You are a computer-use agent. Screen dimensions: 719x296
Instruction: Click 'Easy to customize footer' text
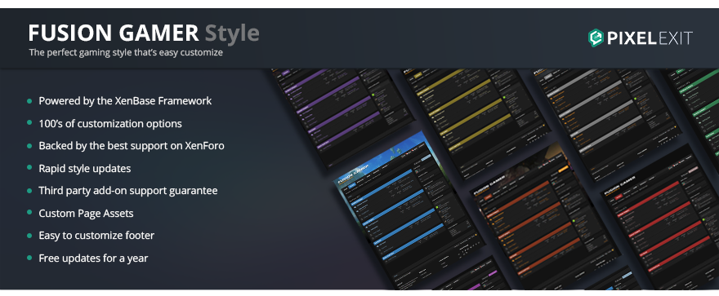(x=96, y=236)
